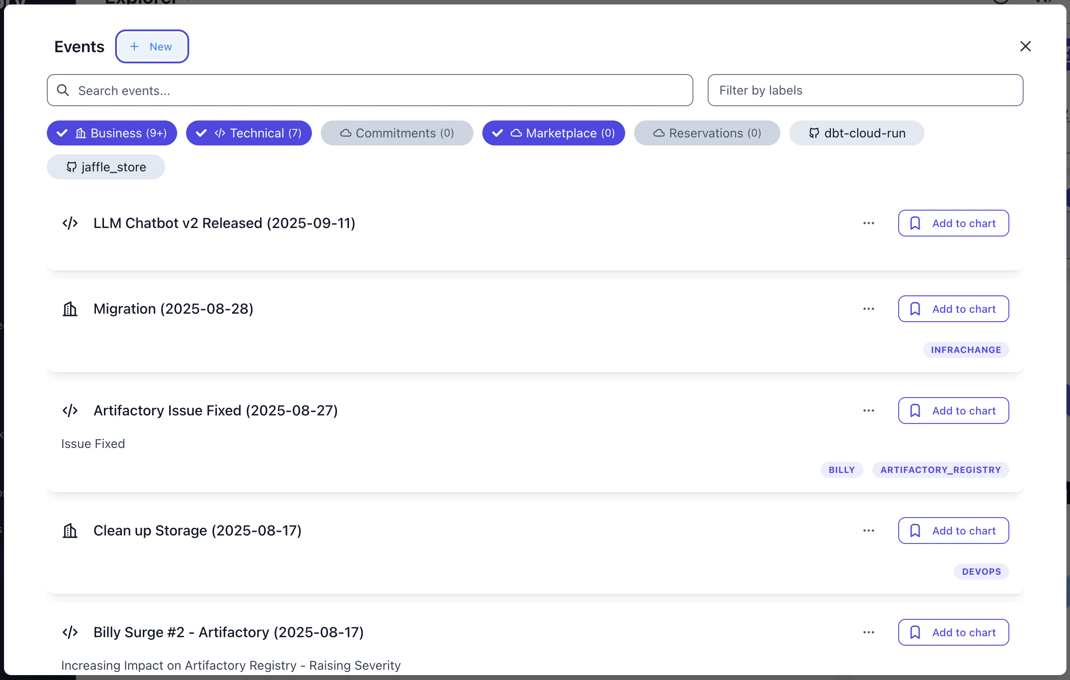Select the code icon for Artifactory Issue Fixed
Image resolution: width=1070 pixels, height=680 pixels.
point(70,410)
